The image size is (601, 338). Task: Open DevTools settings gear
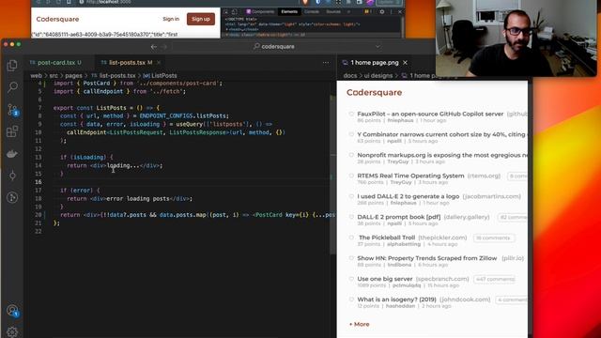(x=382, y=12)
